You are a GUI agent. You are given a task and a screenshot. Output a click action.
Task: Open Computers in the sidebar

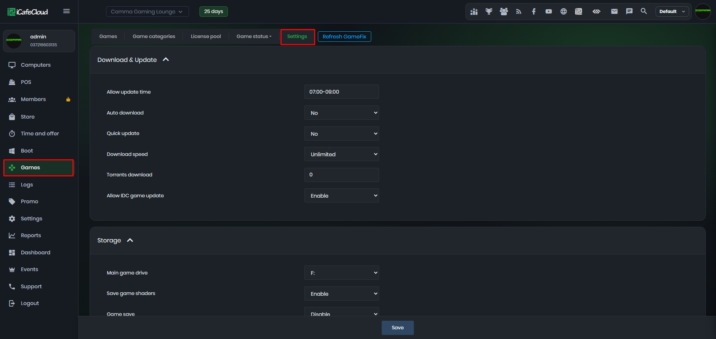click(x=35, y=65)
